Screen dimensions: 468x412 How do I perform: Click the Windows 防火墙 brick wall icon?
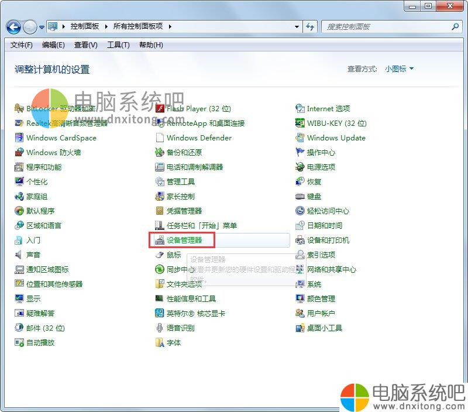[19, 152]
